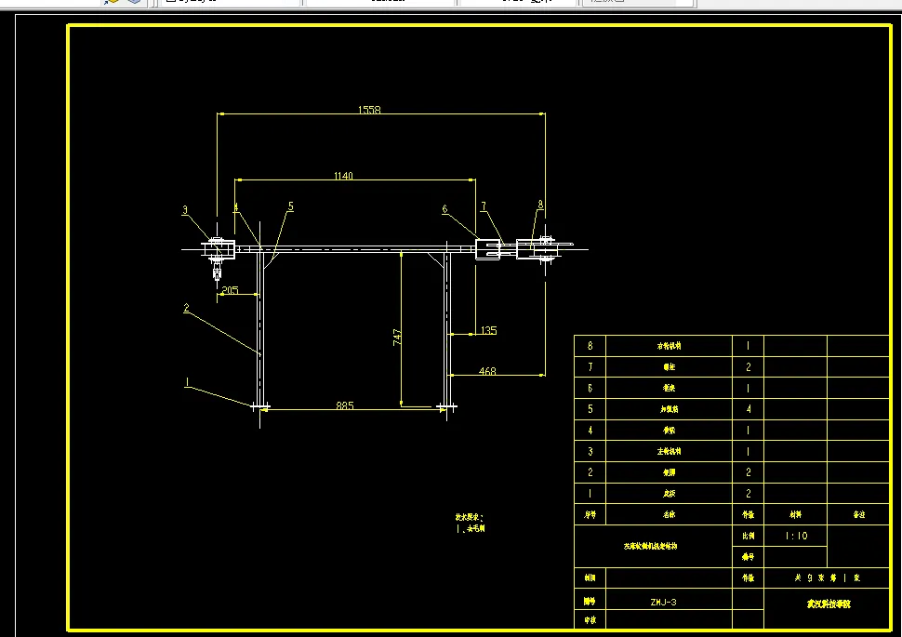The height and width of the screenshot is (637, 902).
Task: Click leader callout number 5 in the drawing
Action: (290, 206)
